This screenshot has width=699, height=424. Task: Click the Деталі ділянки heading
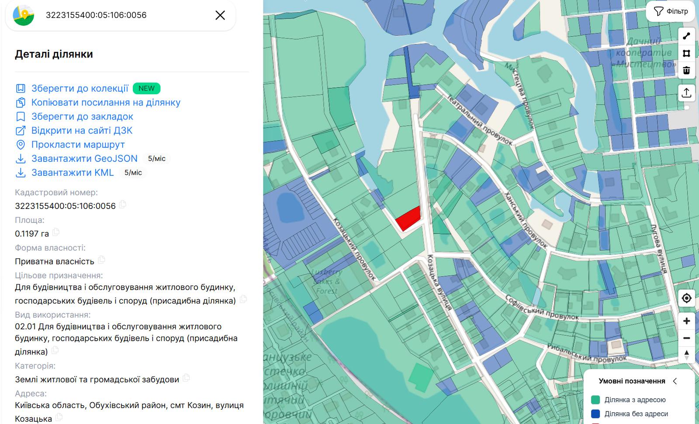click(54, 54)
